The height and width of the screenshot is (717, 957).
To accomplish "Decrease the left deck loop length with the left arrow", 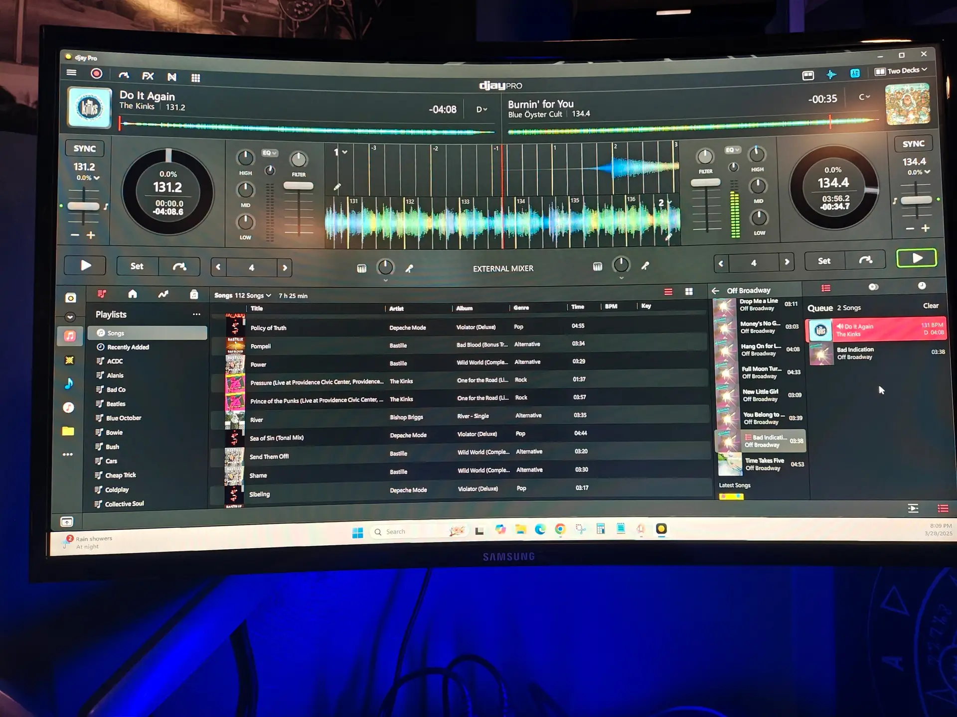I will (218, 267).
